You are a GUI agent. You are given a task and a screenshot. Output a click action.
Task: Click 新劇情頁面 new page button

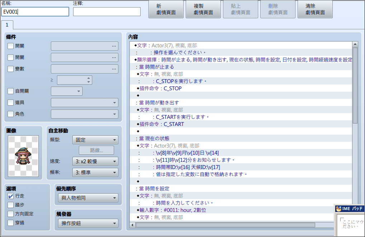click(166, 9)
